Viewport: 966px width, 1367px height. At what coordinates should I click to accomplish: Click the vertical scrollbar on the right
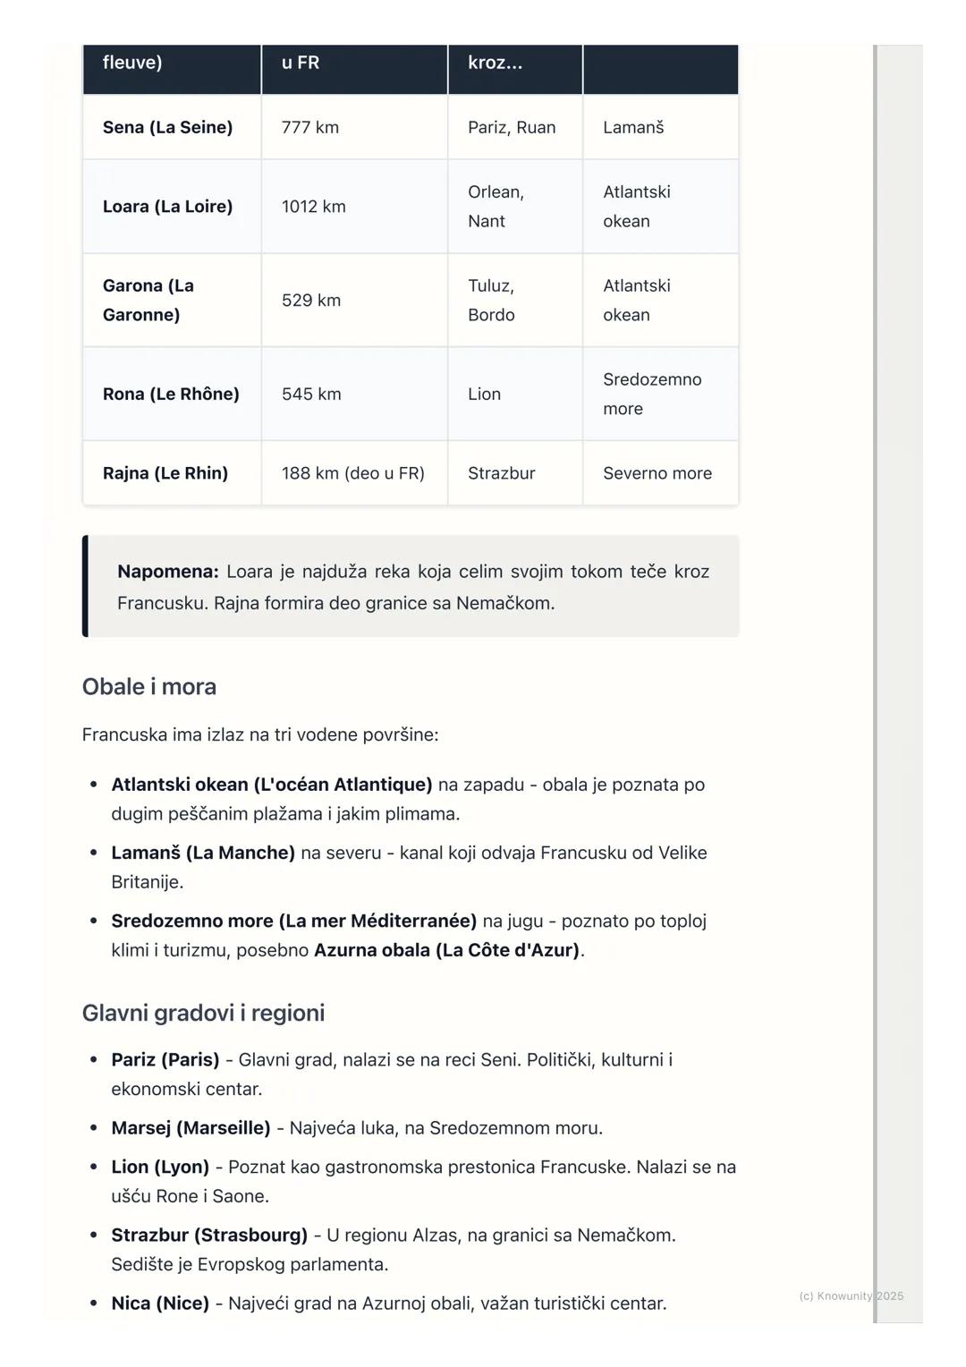(876, 680)
